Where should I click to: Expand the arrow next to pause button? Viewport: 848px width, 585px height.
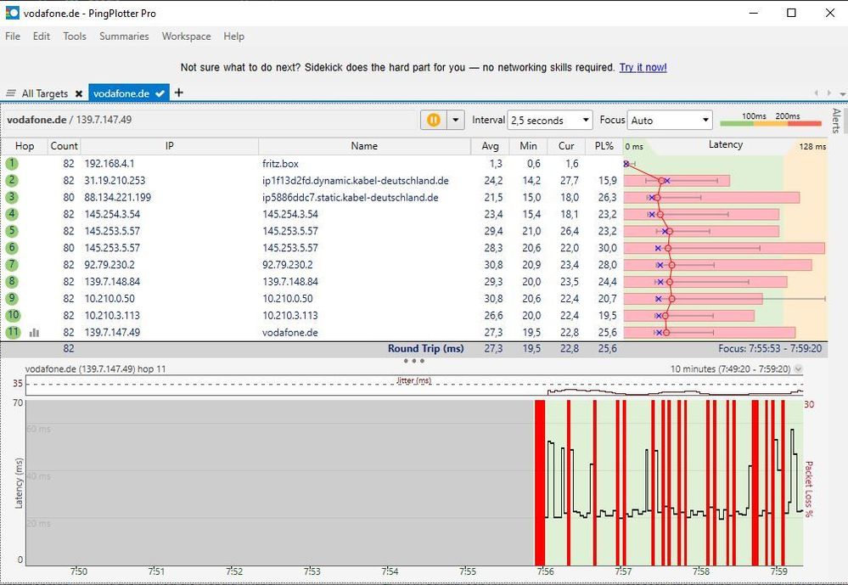[x=456, y=121]
